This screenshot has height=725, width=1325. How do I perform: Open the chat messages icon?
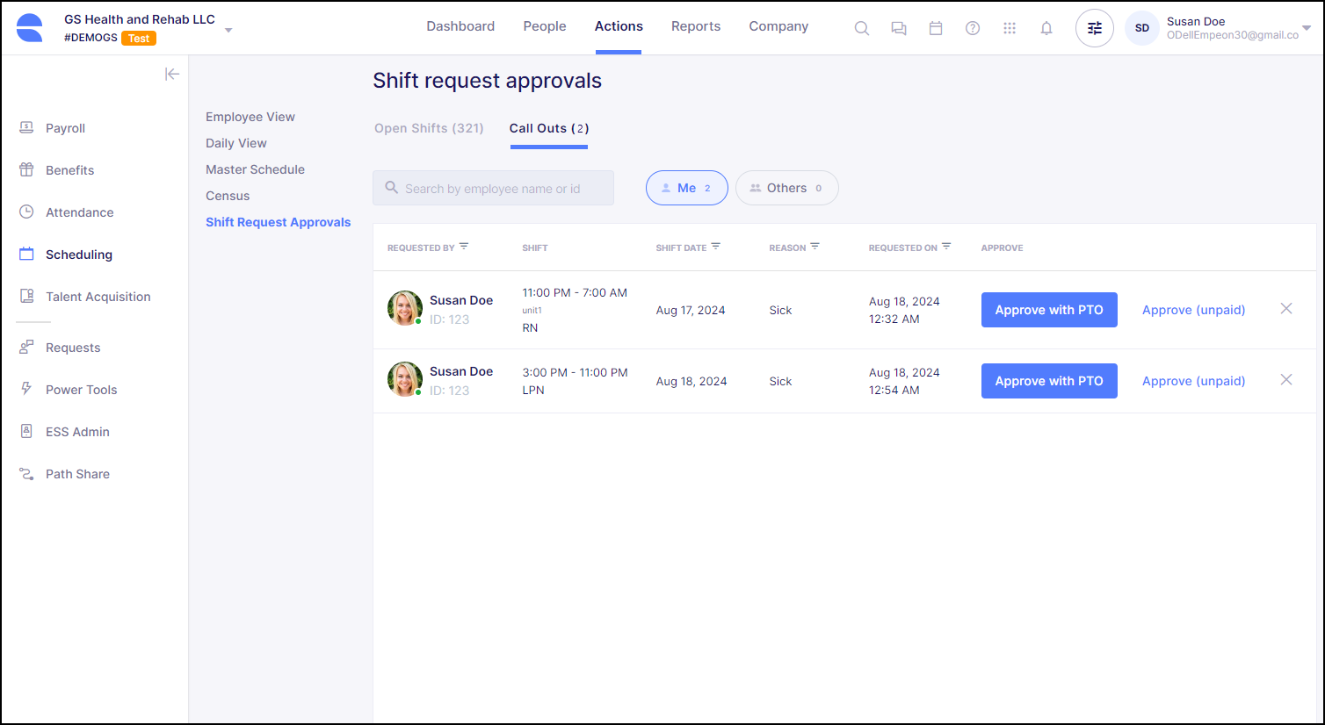[x=899, y=28]
